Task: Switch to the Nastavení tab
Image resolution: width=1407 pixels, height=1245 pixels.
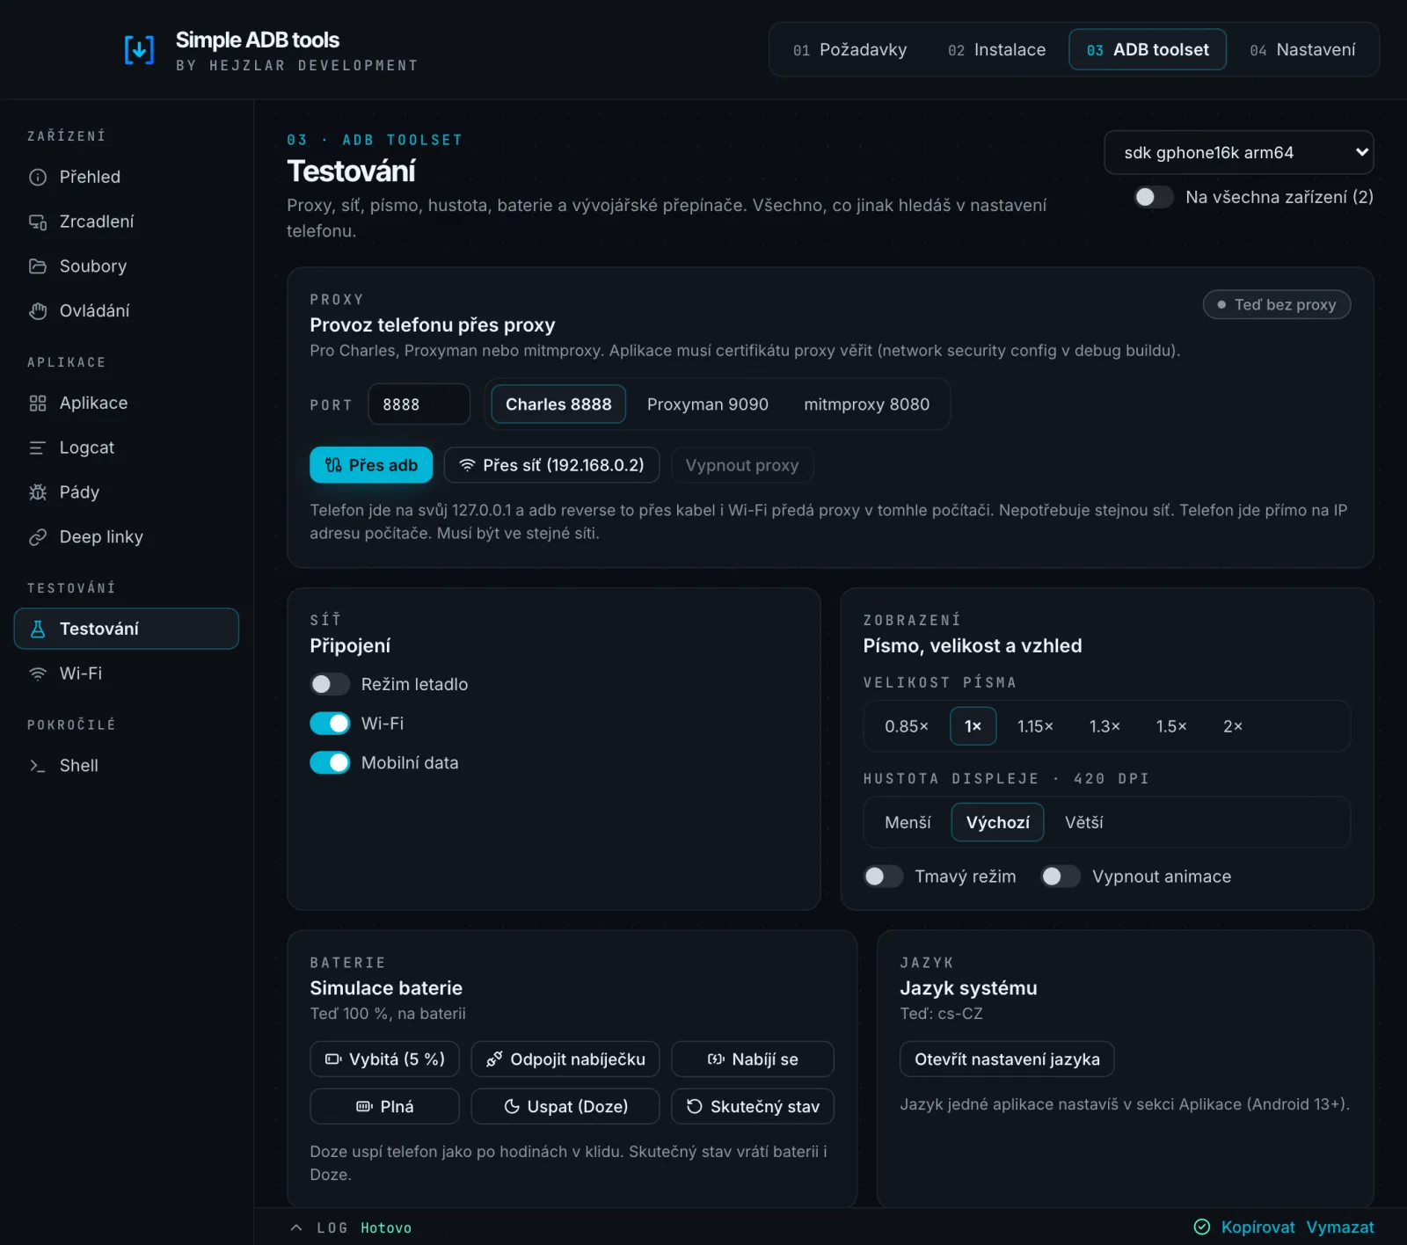Action: 1302,50
